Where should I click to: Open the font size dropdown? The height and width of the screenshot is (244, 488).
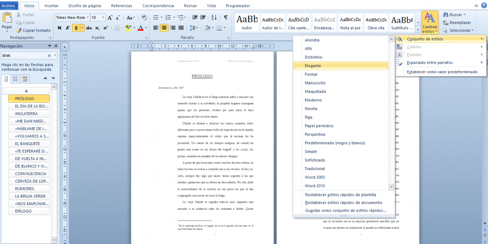point(103,17)
